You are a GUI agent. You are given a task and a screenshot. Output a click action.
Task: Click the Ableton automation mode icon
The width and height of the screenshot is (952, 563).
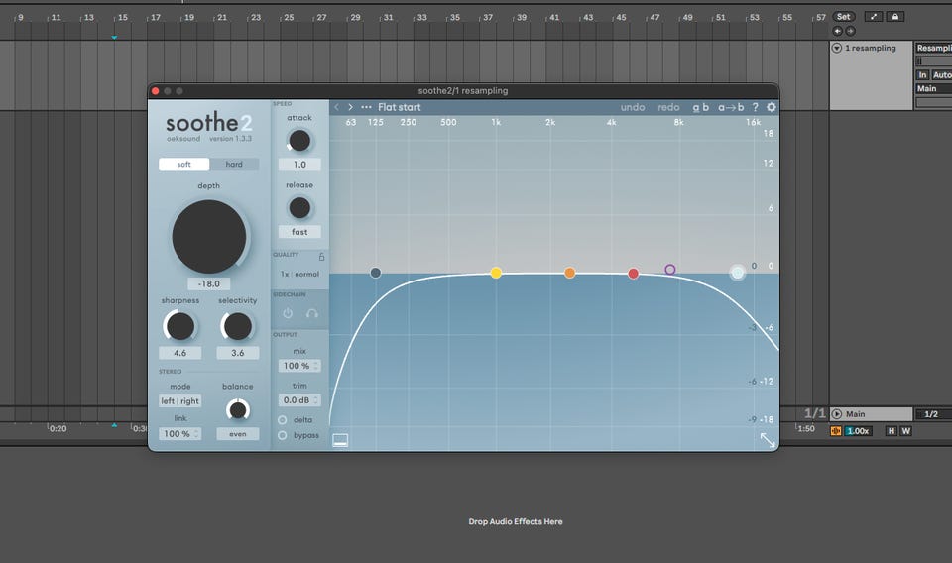[x=873, y=17]
